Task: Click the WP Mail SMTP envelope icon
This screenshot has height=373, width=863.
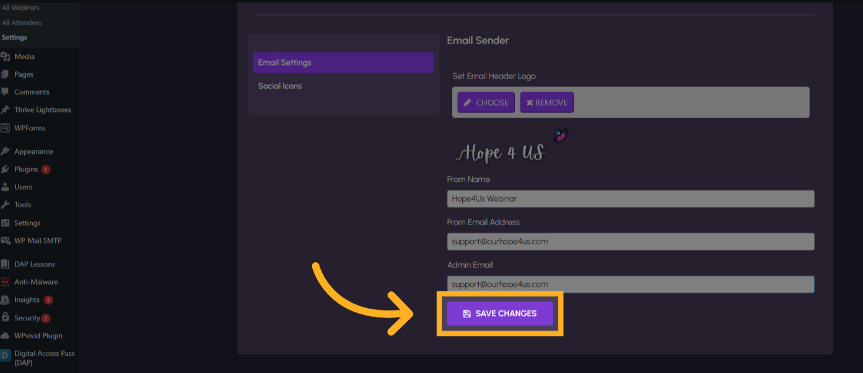Action: 6,241
